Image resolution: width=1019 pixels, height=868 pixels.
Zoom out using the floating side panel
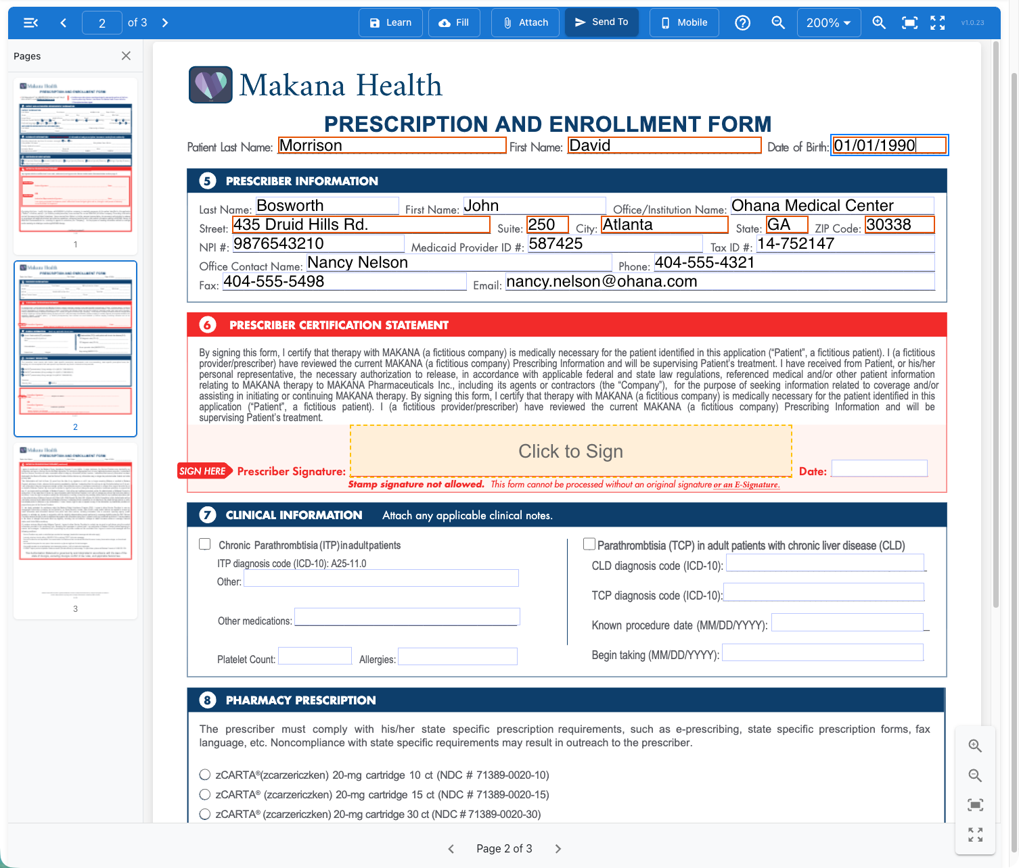click(x=975, y=775)
